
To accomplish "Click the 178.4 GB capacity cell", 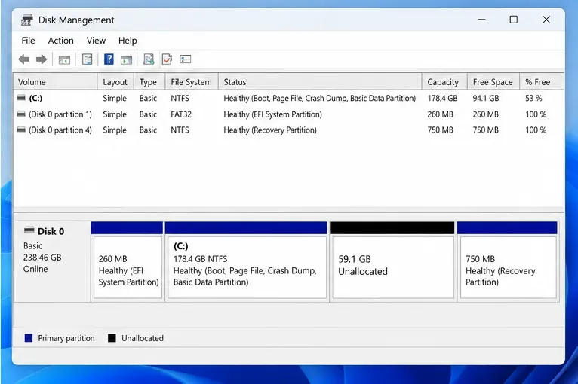I will (442, 98).
